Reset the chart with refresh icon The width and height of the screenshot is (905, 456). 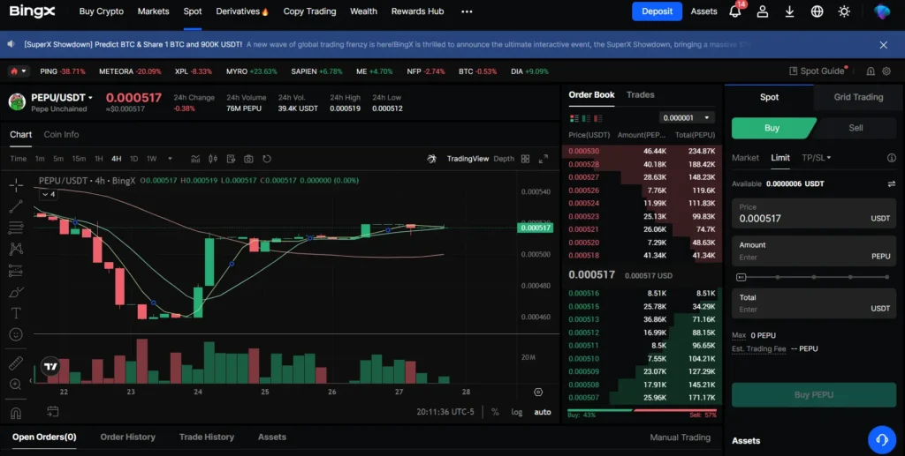[x=267, y=159]
